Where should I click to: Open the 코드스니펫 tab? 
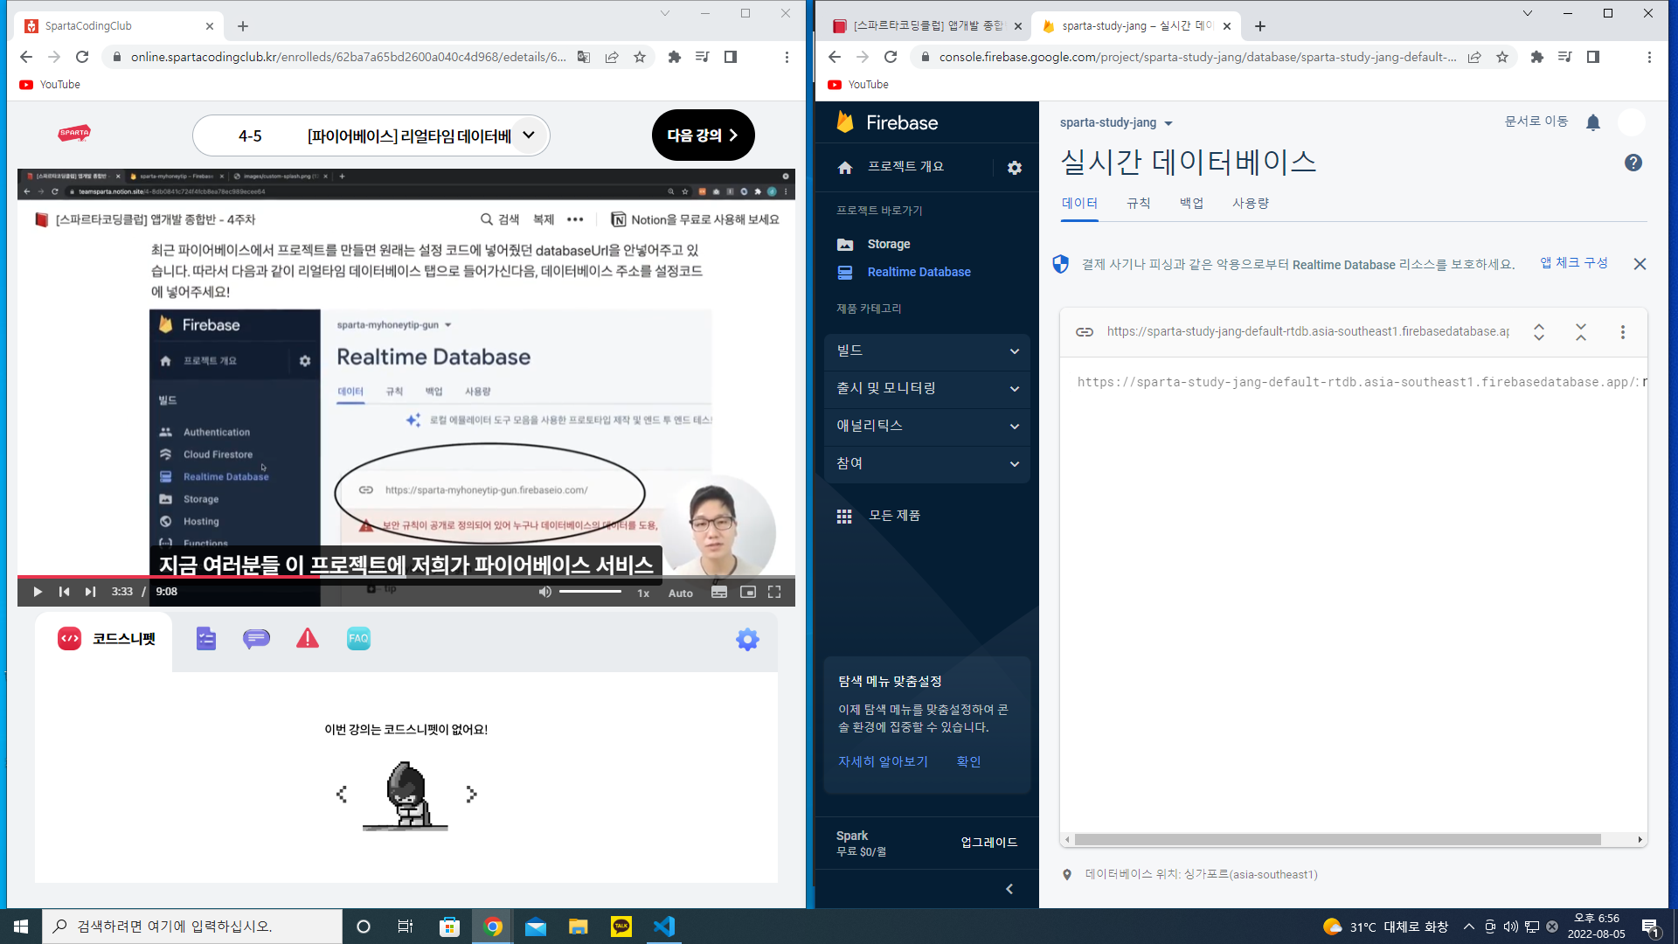(x=105, y=639)
